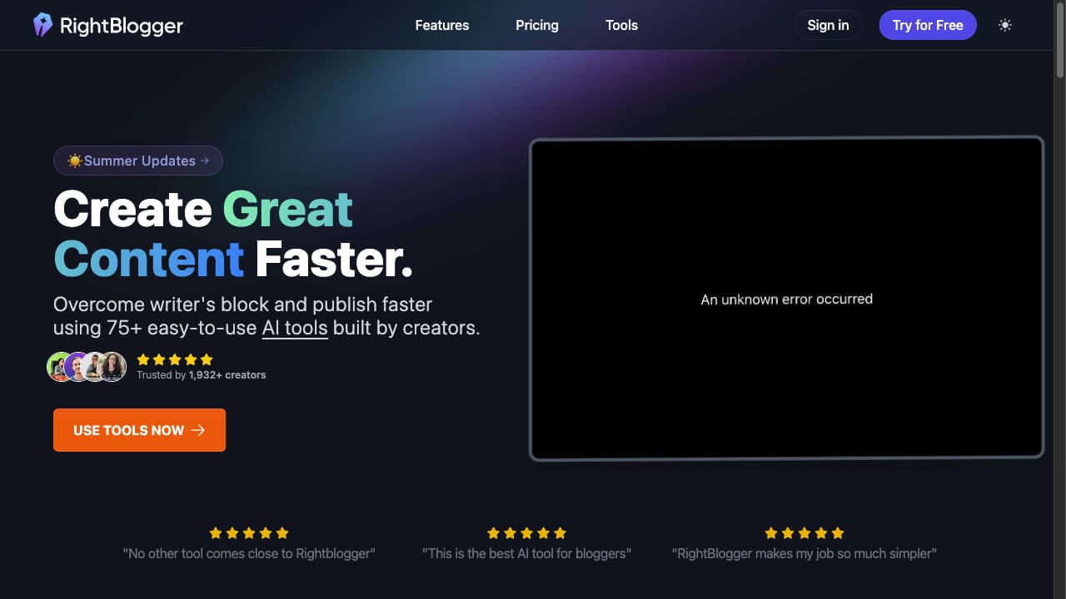Click the RightBlogger logo icon
1066x599 pixels.
point(42,25)
